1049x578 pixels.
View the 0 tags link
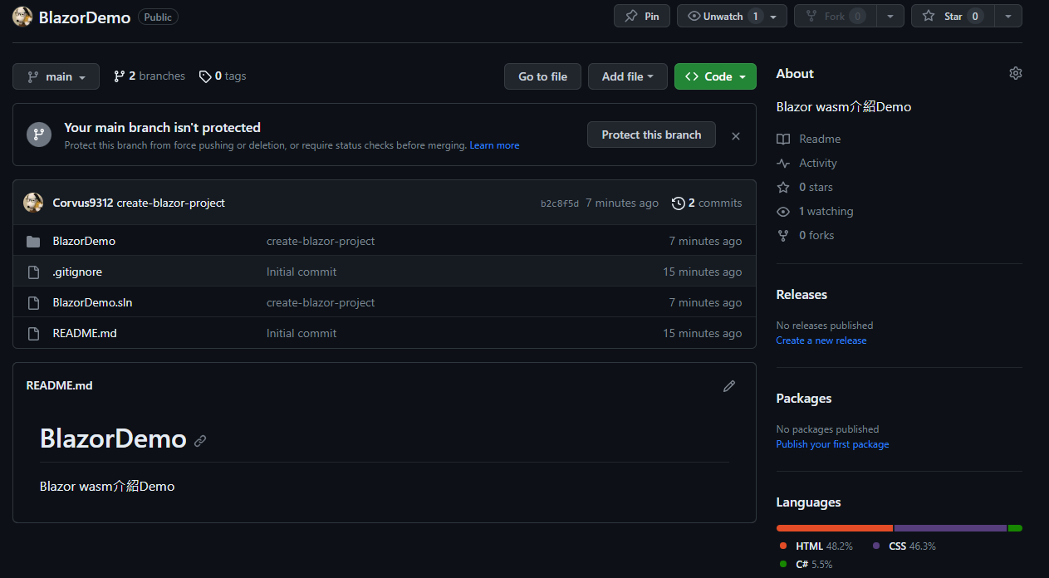point(223,76)
